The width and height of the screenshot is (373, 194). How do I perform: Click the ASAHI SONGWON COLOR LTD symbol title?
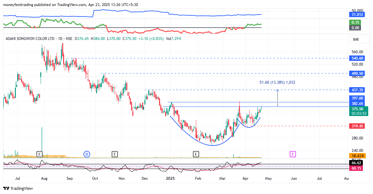click(30, 38)
